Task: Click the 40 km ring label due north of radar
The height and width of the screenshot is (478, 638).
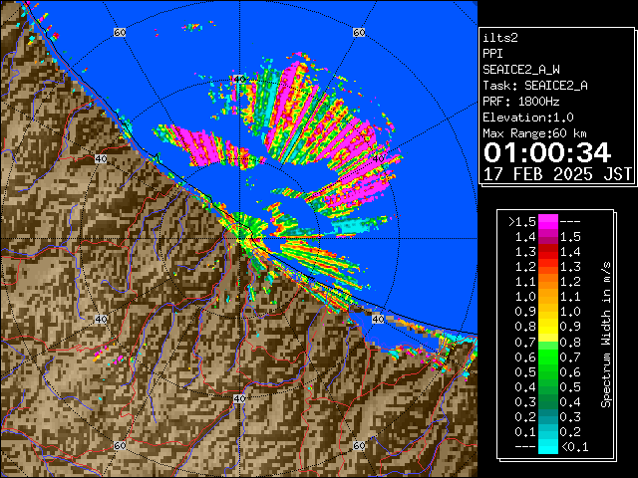Action: (x=239, y=80)
